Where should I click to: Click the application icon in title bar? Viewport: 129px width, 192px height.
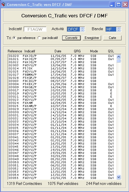point(3,4)
